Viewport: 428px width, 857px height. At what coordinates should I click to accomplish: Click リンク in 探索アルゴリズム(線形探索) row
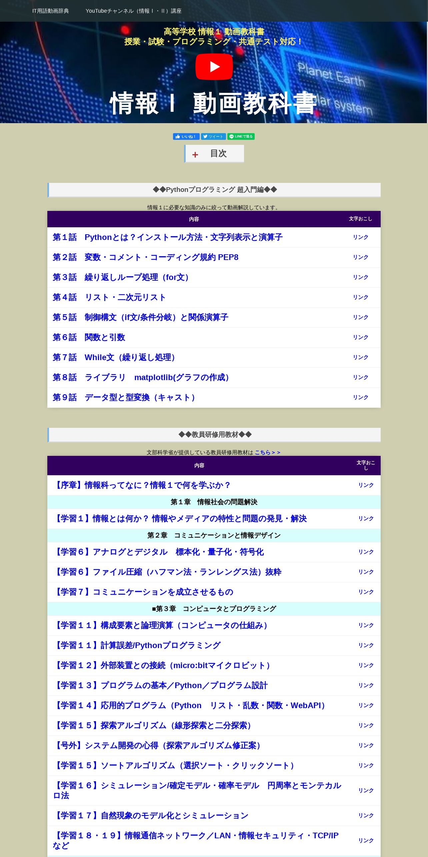[366, 726]
